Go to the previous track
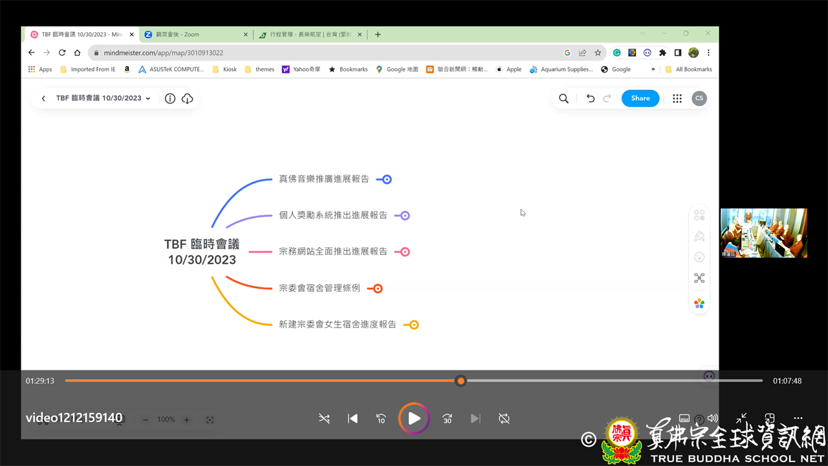This screenshot has height=466, width=828. click(353, 419)
